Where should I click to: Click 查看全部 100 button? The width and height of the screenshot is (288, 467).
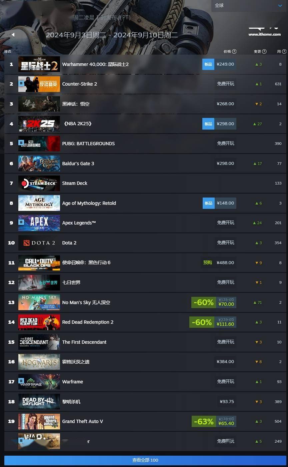tap(145, 460)
